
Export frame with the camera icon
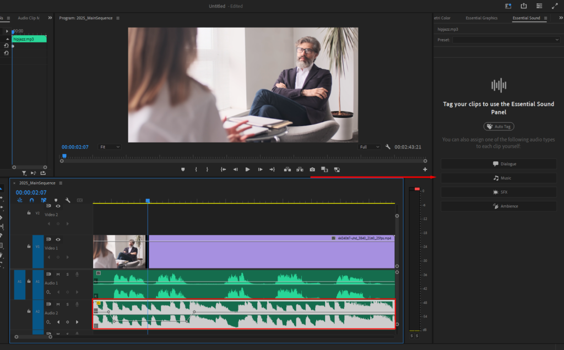(x=312, y=169)
